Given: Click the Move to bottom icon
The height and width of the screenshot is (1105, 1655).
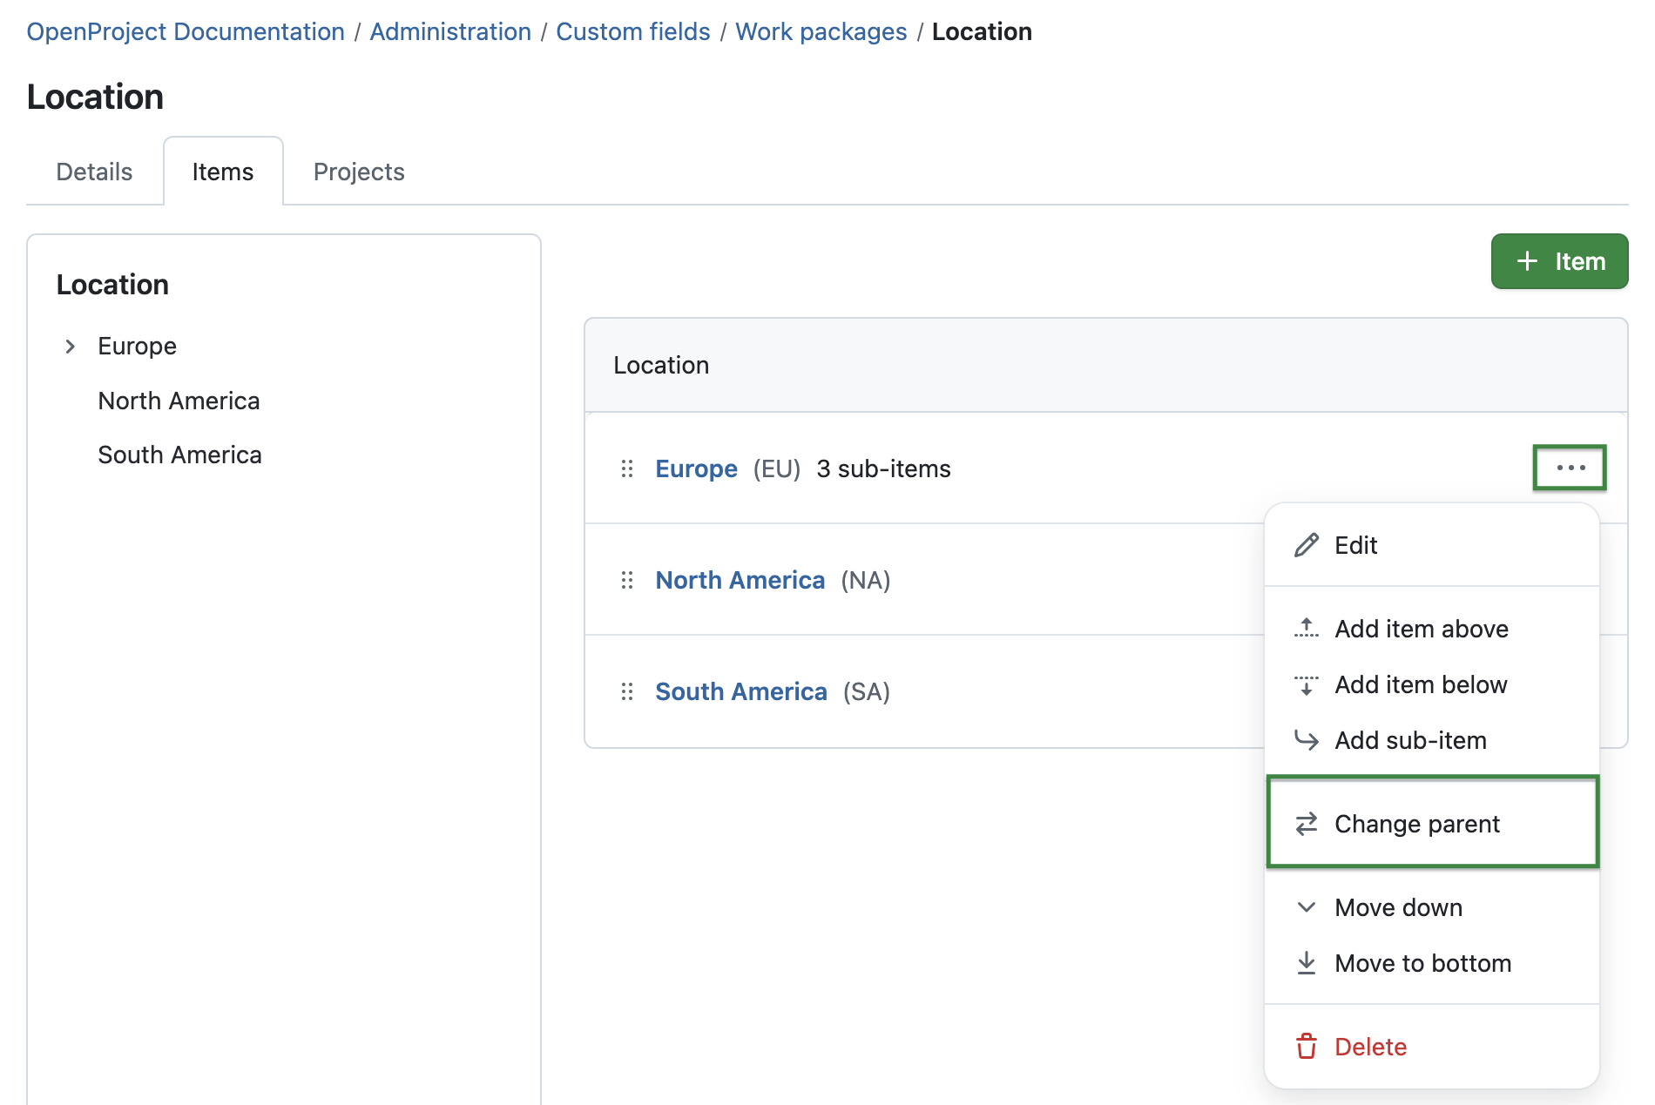Looking at the screenshot, I should tap(1306, 963).
